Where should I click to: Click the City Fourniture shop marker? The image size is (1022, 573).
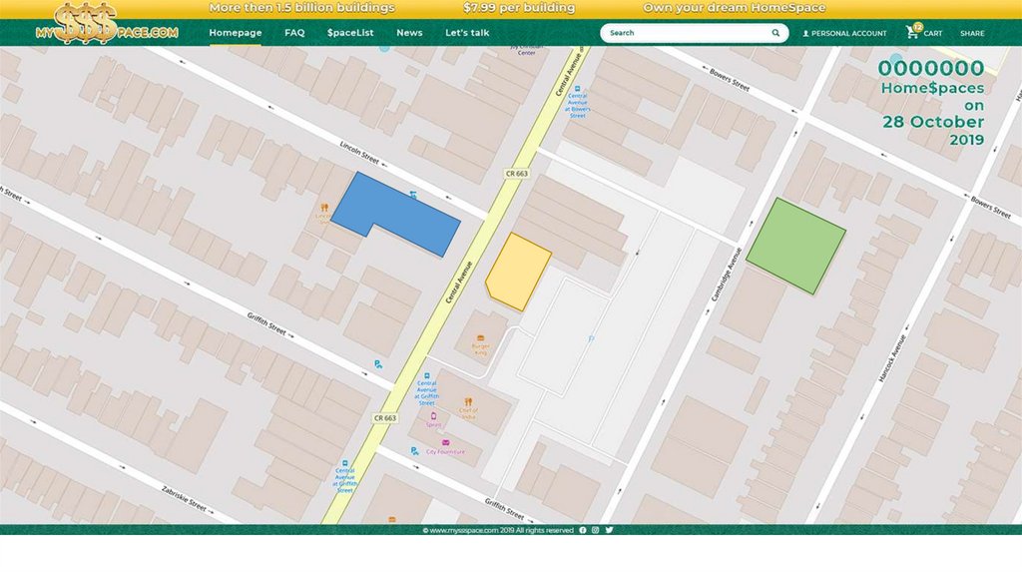point(445,442)
